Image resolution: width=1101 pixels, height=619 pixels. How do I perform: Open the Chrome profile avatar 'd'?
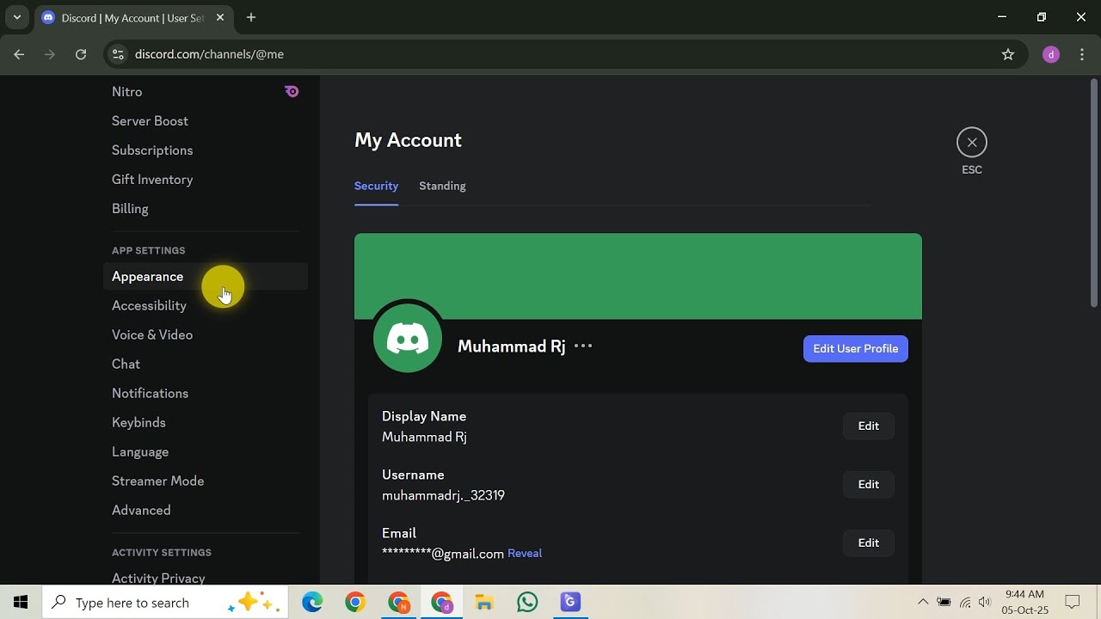1051,54
